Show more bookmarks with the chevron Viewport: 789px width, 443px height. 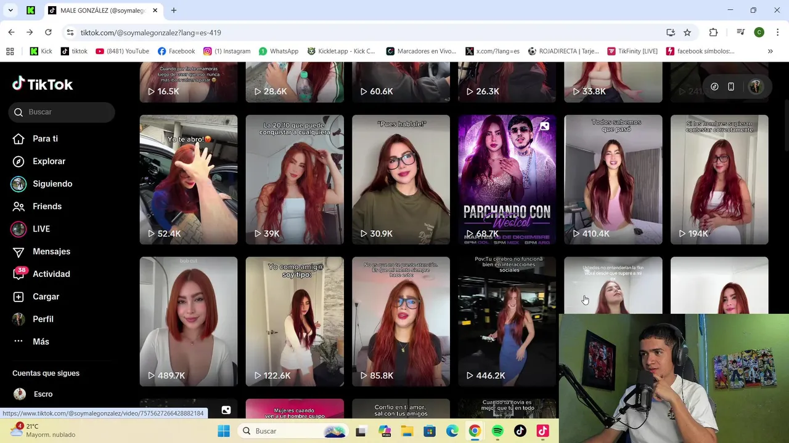coord(770,51)
